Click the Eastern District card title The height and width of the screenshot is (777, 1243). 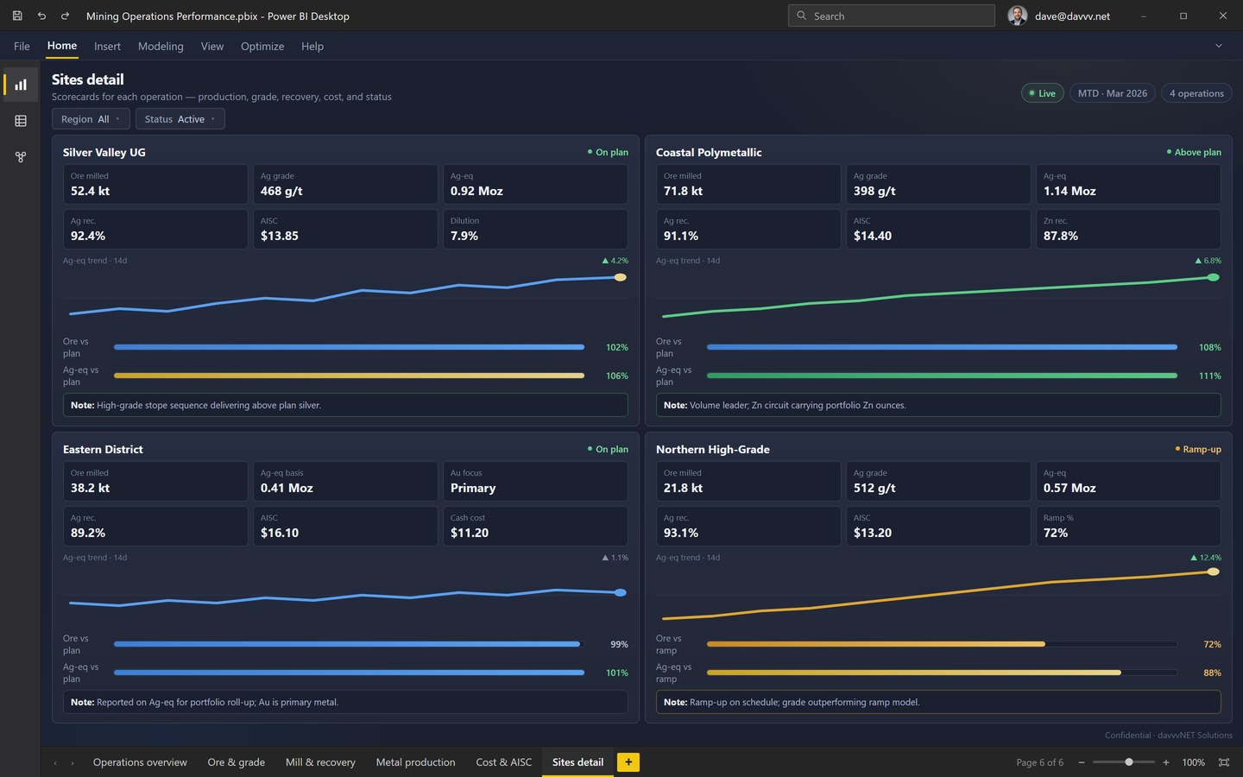103,449
